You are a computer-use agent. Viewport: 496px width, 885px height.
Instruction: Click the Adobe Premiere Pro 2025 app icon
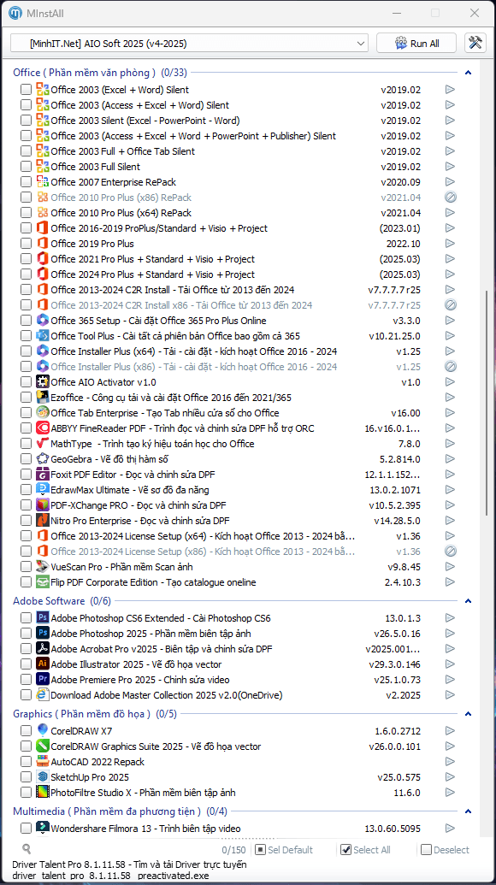pos(43,679)
